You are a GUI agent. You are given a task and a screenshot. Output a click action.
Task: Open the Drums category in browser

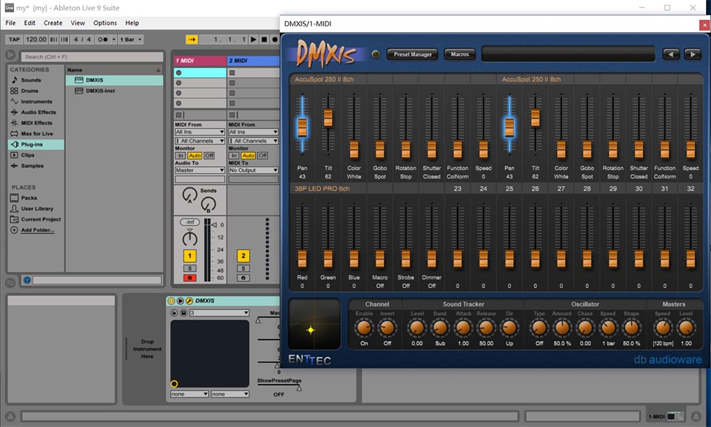point(29,91)
